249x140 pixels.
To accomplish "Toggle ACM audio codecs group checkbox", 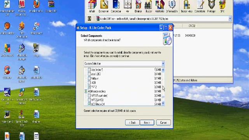I will 86,91.
